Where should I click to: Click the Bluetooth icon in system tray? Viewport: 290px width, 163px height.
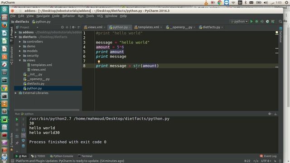[x=246, y=2]
